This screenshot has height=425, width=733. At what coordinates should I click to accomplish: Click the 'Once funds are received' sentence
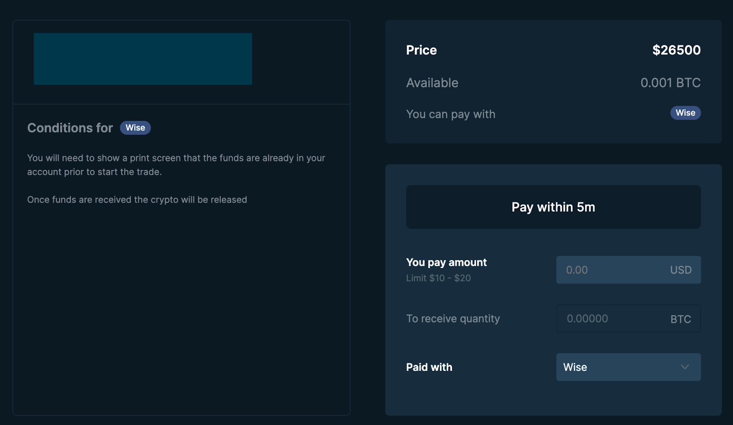[x=137, y=200]
